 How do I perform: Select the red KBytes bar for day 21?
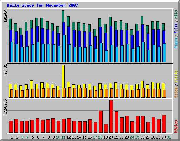pos(116,122)
